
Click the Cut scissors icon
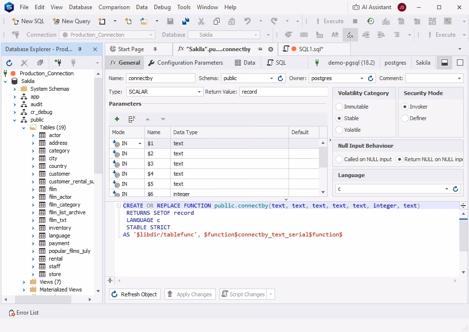click(201, 21)
